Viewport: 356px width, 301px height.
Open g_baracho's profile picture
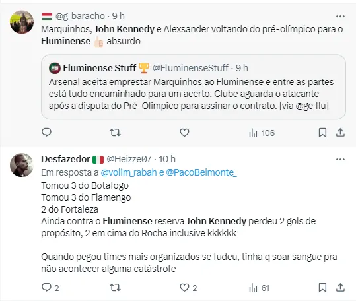[22, 22]
